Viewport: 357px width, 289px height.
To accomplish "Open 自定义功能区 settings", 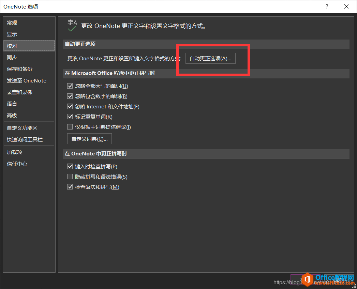I will [29, 128].
